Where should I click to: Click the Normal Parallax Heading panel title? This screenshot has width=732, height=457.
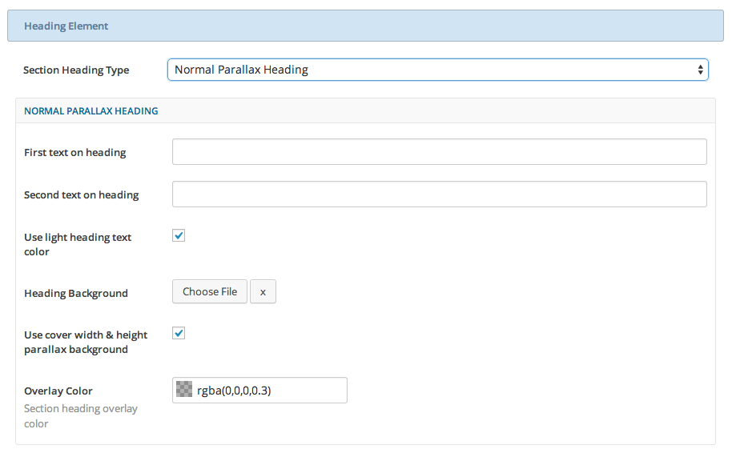tap(91, 111)
